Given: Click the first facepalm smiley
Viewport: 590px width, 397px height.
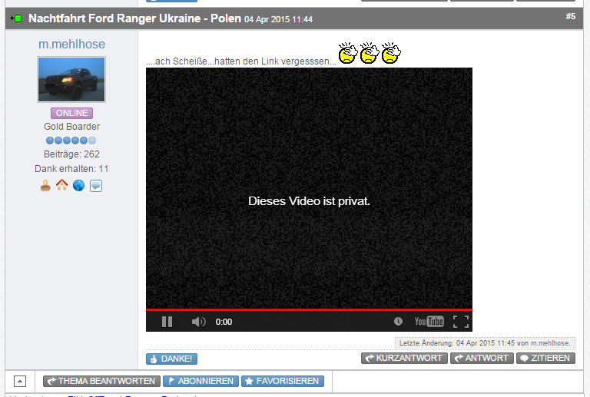Looking at the screenshot, I should (x=348, y=53).
